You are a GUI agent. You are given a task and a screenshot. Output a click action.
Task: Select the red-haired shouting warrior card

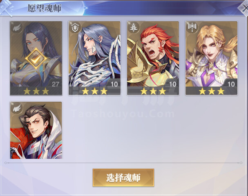coord(153,58)
